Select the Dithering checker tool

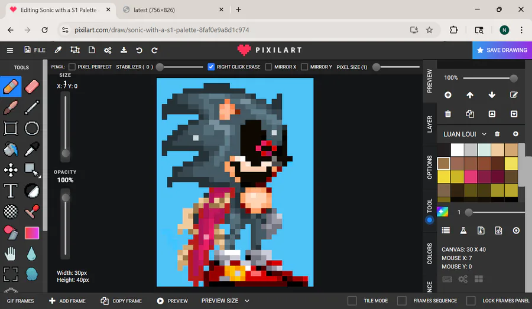11,212
